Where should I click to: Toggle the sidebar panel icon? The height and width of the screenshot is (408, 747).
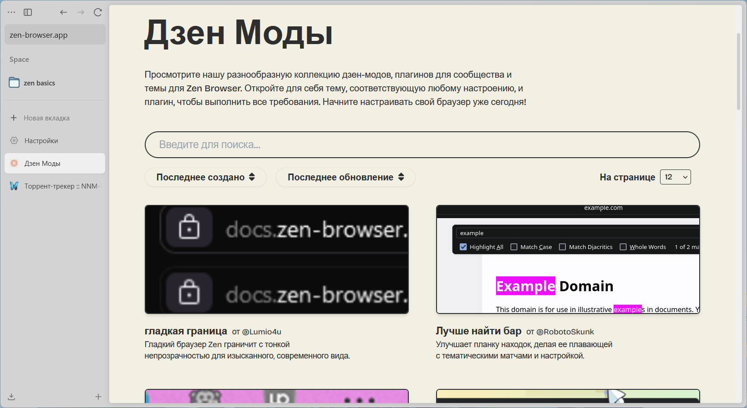(x=28, y=12)
